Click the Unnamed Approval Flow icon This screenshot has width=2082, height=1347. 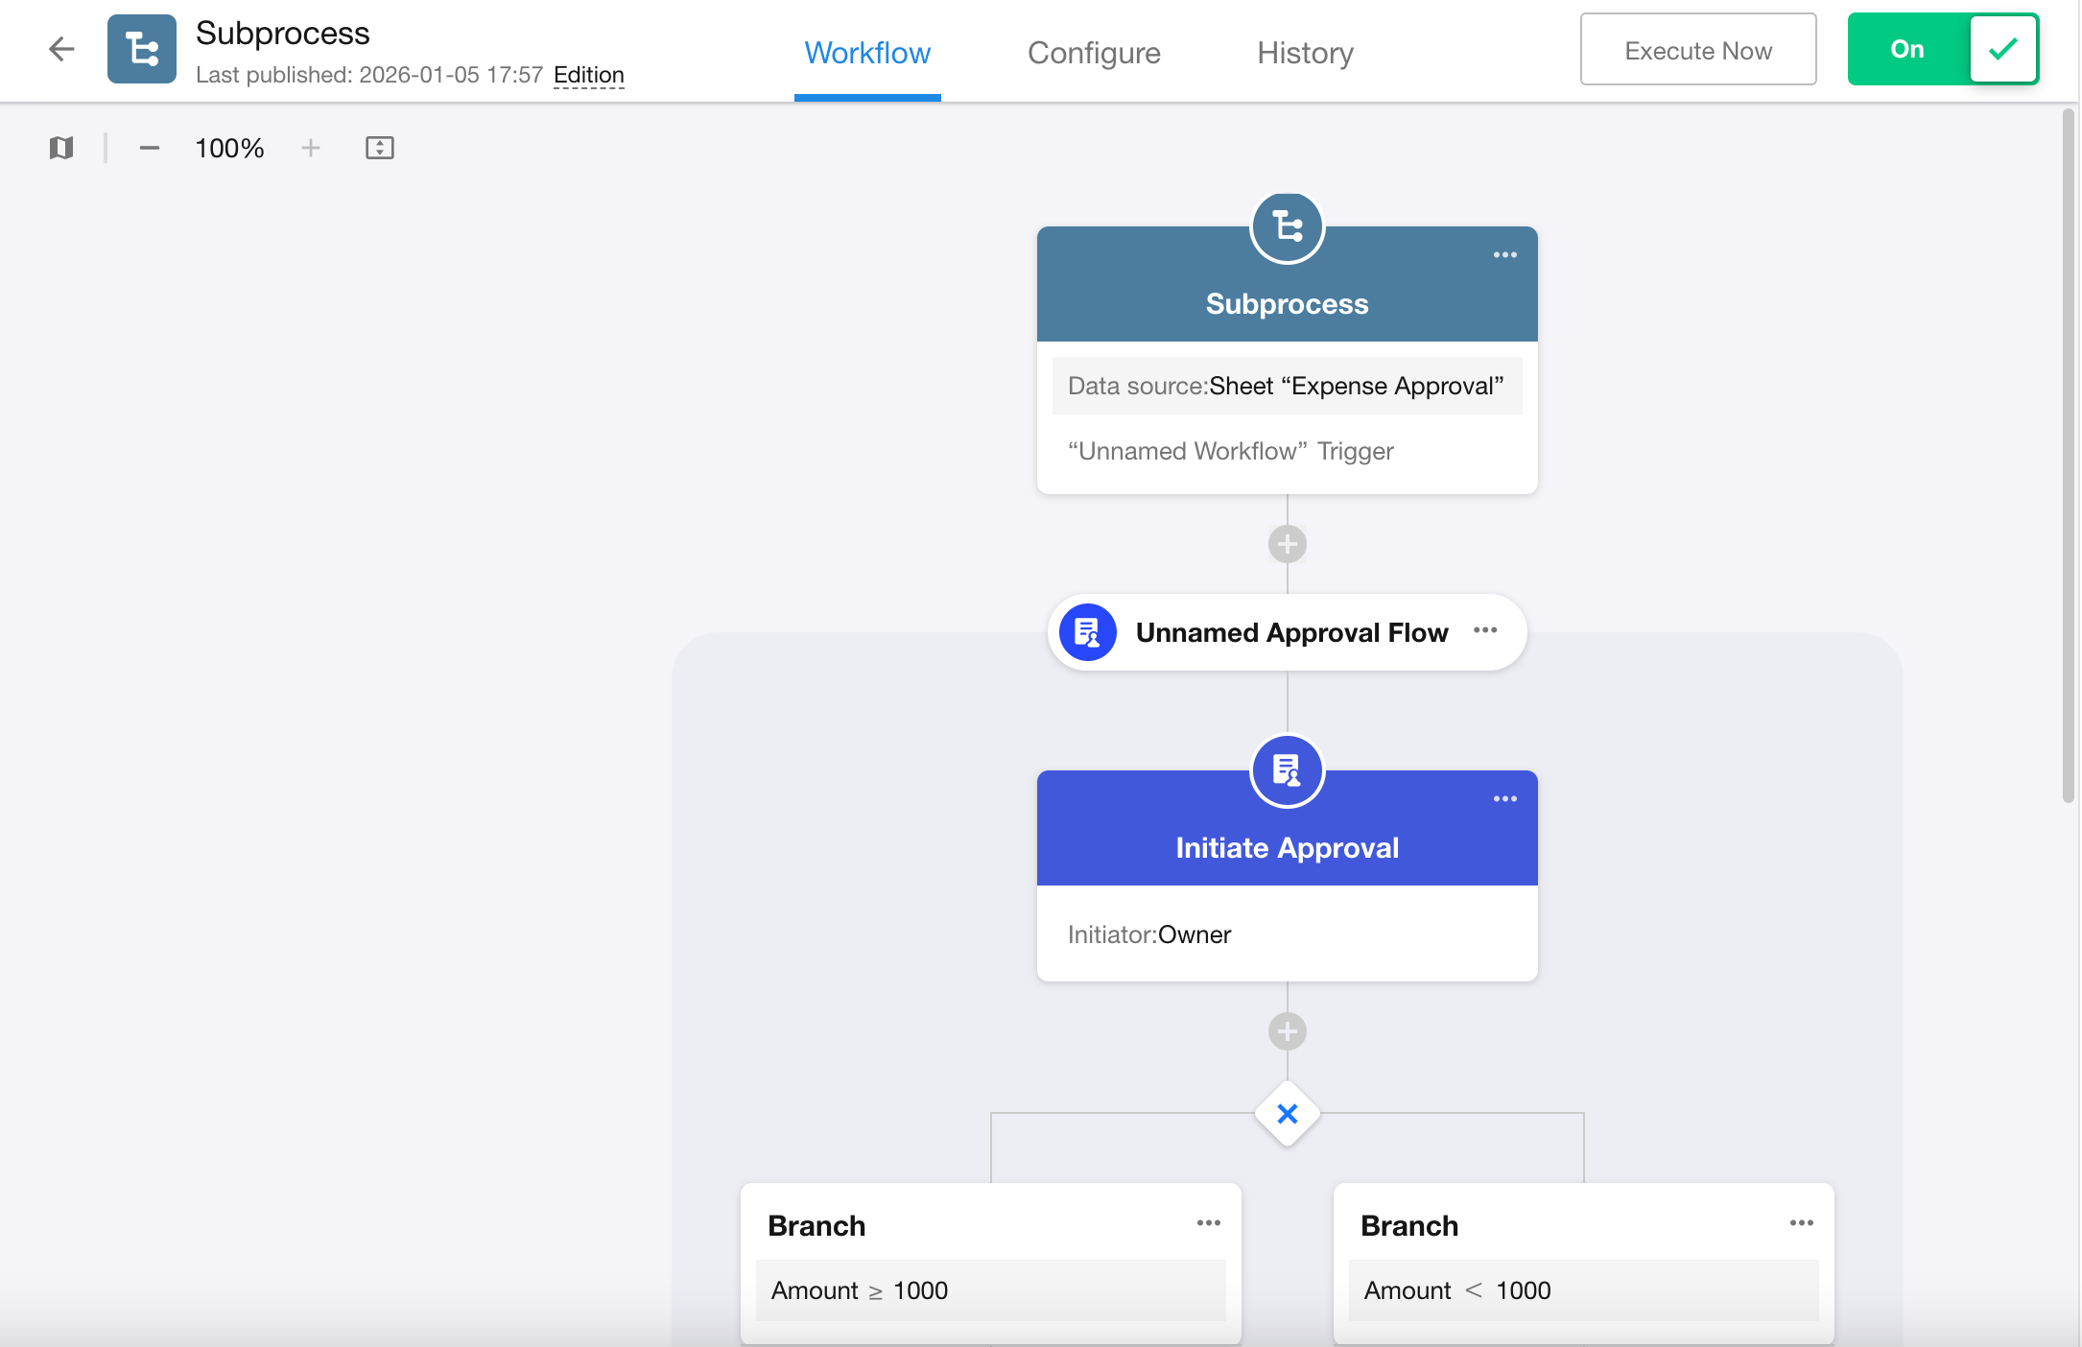[x=1087, y=632]
